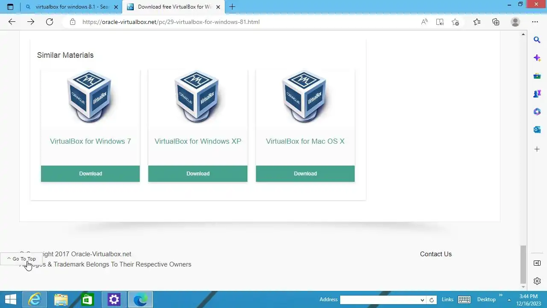Click the Windows XP VirtualBox thumbnail
This screenshot has width=547, height=308.
click(197, 96)
